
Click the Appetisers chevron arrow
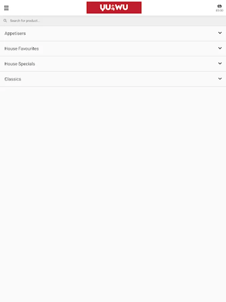tap(220, 33)
